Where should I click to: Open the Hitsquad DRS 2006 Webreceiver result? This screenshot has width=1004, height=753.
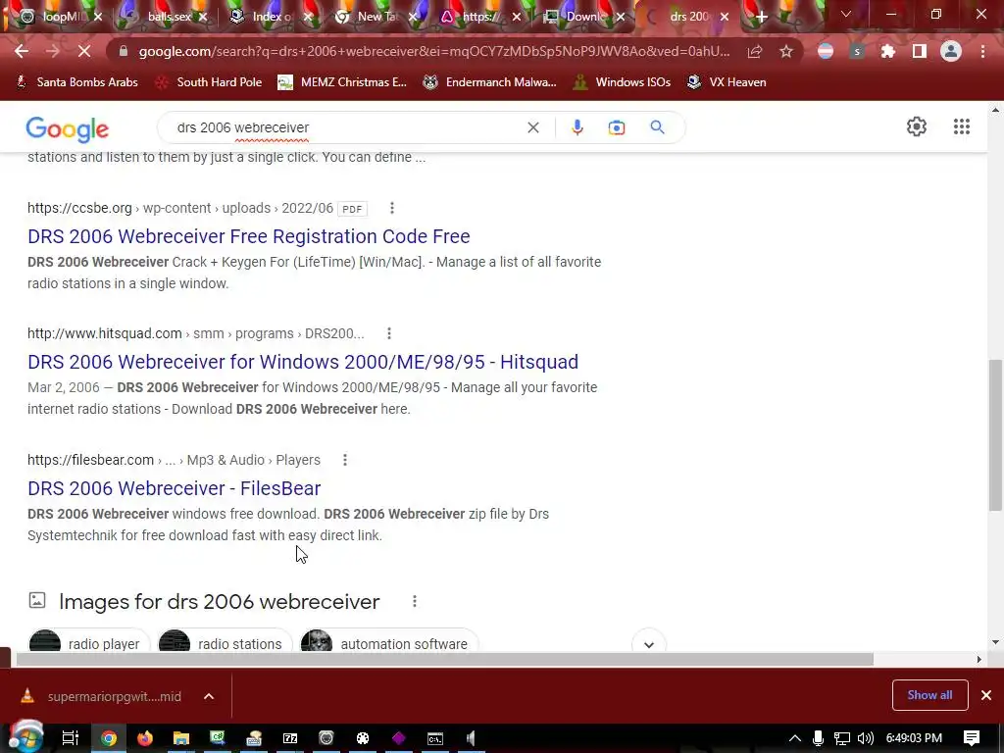click(x=303, y=362)
